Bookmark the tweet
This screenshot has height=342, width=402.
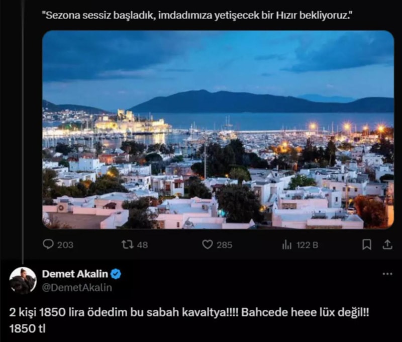(x=367, y=245)
